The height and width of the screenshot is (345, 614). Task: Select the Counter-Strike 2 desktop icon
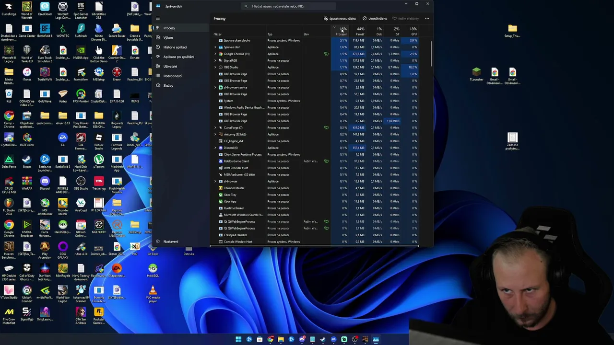[x=117, y=54]
